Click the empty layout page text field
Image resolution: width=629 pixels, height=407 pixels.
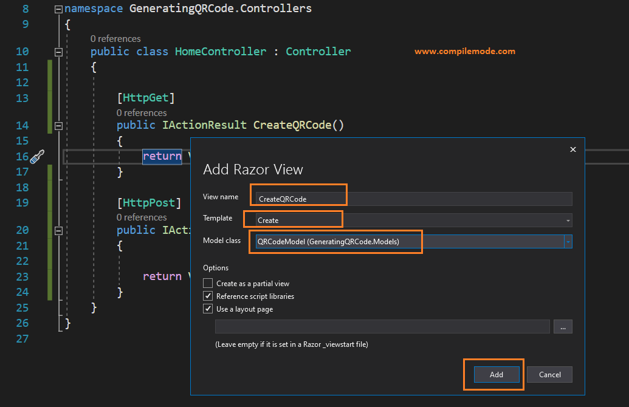[382, 326]
